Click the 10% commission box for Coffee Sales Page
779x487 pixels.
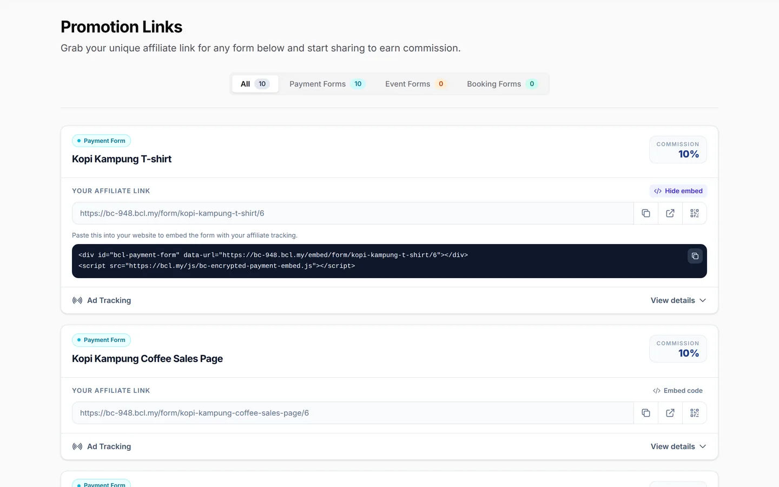pyautogui.click(x=678, y=348)
